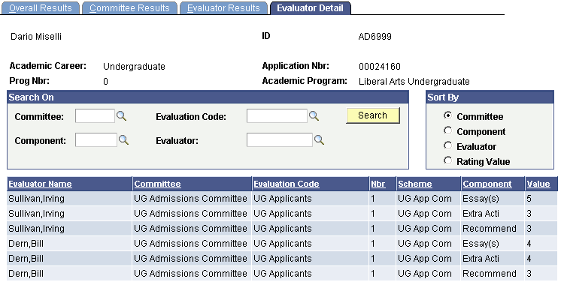Viewport: 561px width, 285px height.
Task: Open the Committee lookup magnifier icon
Action: pyautogui.click(x=121, y=116)
